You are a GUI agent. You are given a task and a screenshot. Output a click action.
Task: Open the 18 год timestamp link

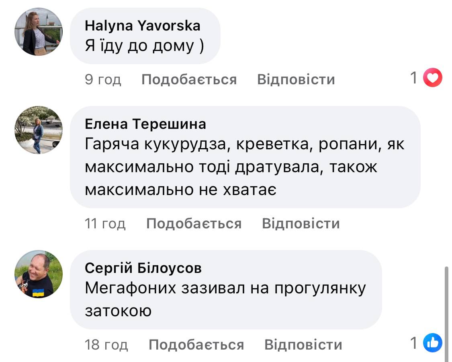coord(106,345)
